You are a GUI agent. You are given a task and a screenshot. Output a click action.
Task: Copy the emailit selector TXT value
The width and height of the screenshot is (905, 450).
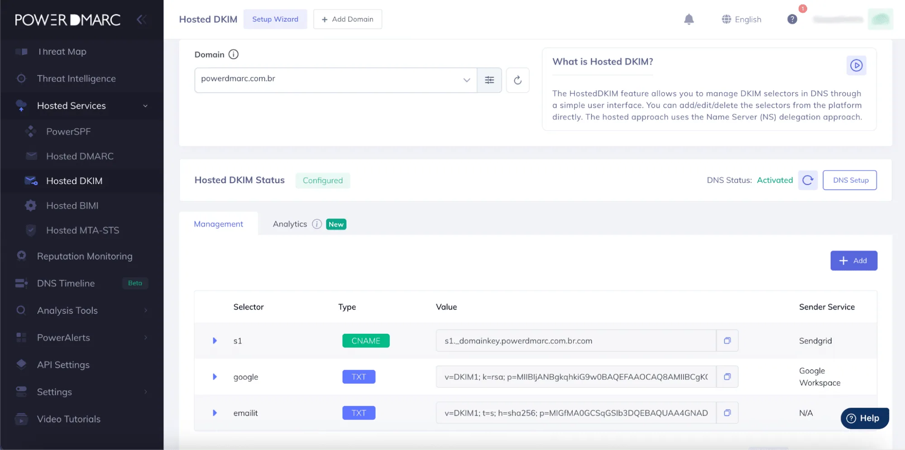pos(727,413)
